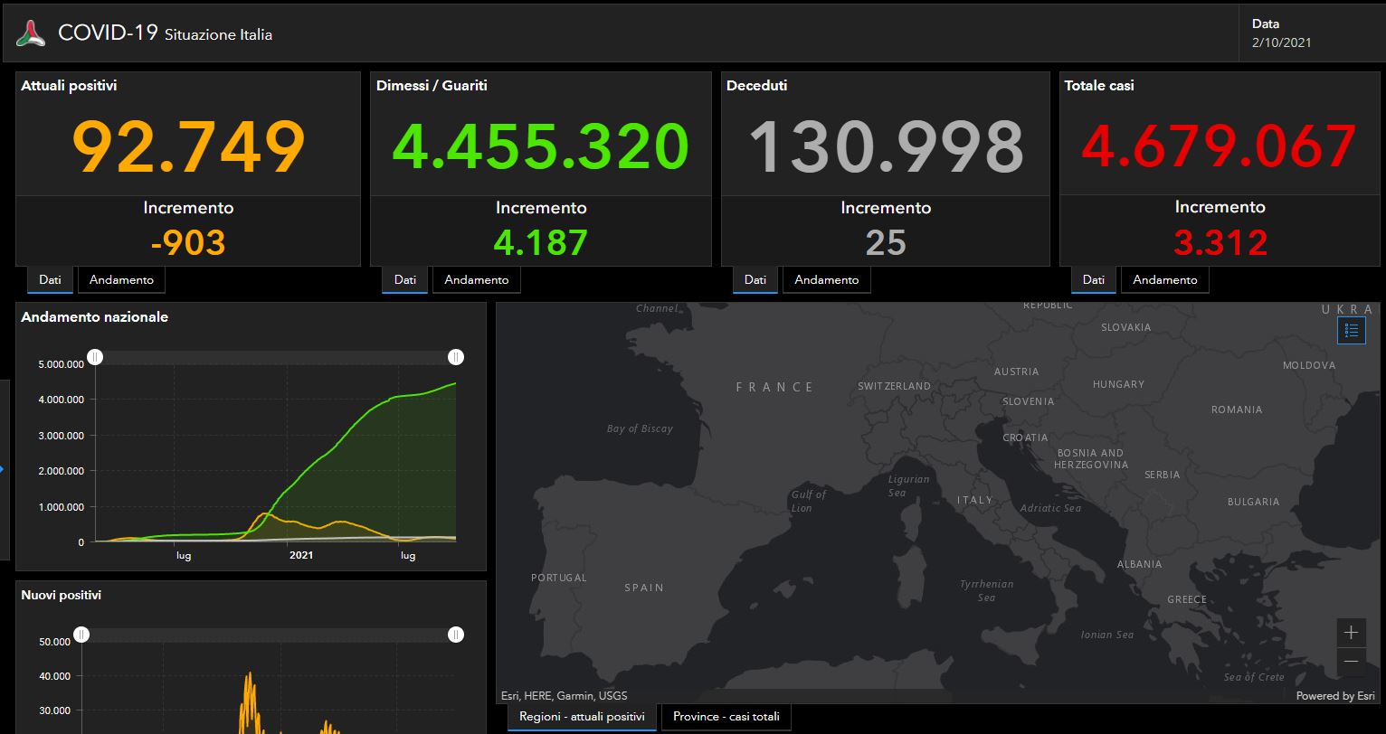1386x734 pixels.
Task: Click the 4.679.067 total cases indicator
Action: click(x=1219, y=146)
